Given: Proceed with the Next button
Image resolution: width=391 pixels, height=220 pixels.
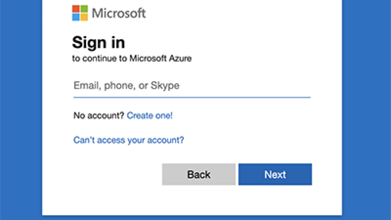Looking at the screenshot, I should coord(275,174).
